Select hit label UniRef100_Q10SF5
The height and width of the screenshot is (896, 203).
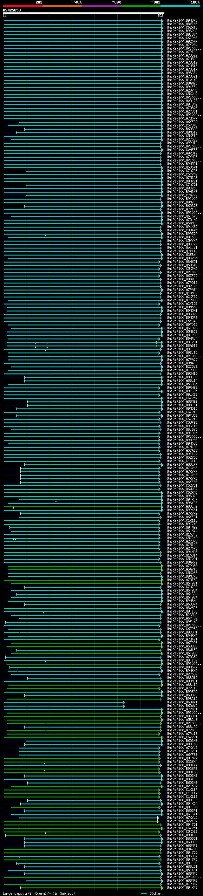tap(182, 534)
